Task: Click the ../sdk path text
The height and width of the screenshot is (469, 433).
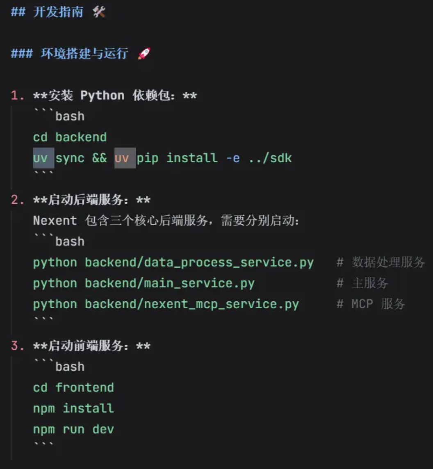Action: 270,158
